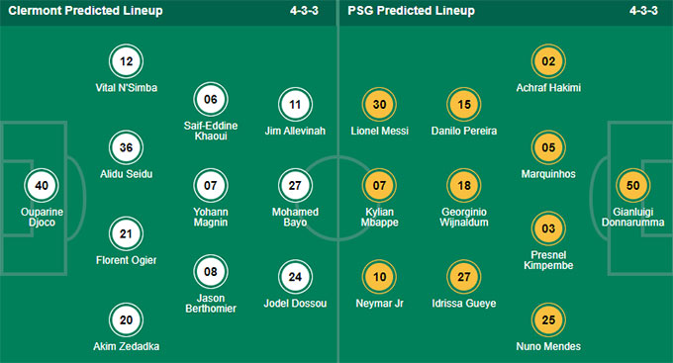
Task: Select Mohamed Bayo's 27 Clermont badge
Action: click(x=295, y=185)
